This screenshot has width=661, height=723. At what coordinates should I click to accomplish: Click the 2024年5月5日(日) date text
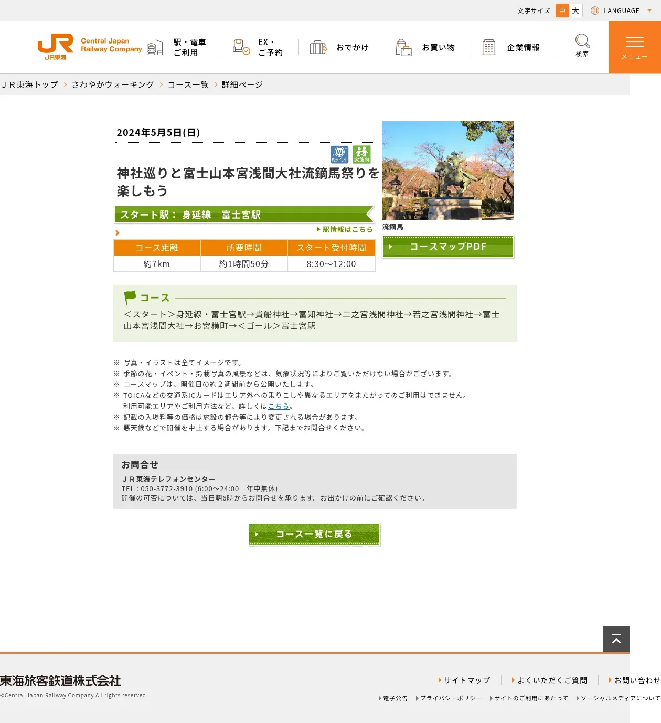(158, 132)
